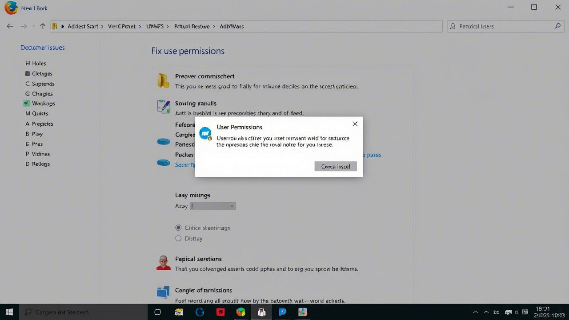Viewport: 569px width, 320px height.
Task: Select Vidines in the left sidebar
Action: [x=40, y=154]
